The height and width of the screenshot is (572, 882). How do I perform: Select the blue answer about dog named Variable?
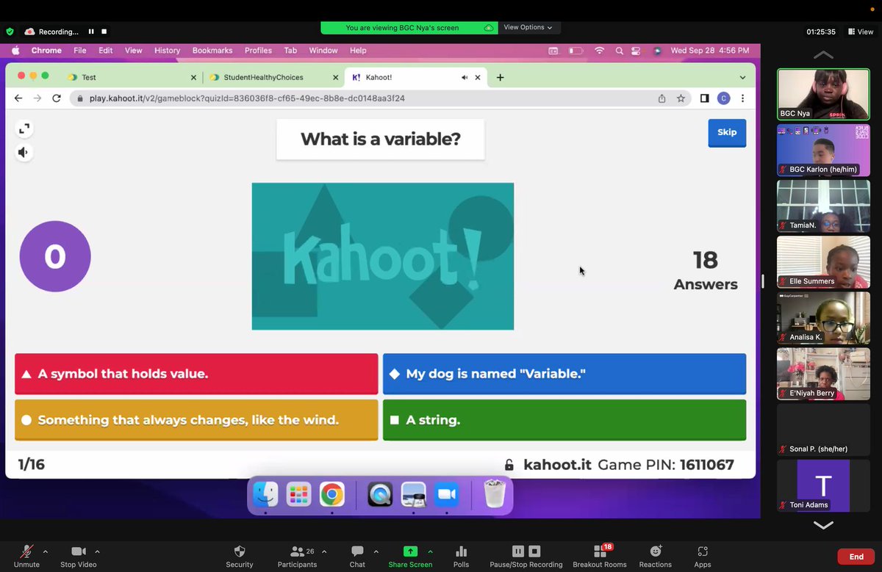coord(564,374)
